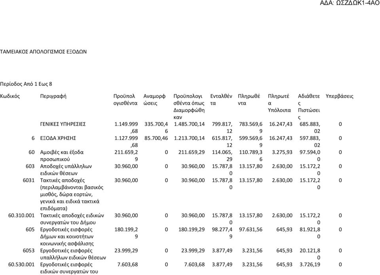The height and width of the screenshot is (275, 380).
Task: Click code 603
Action: pos(30,166)
